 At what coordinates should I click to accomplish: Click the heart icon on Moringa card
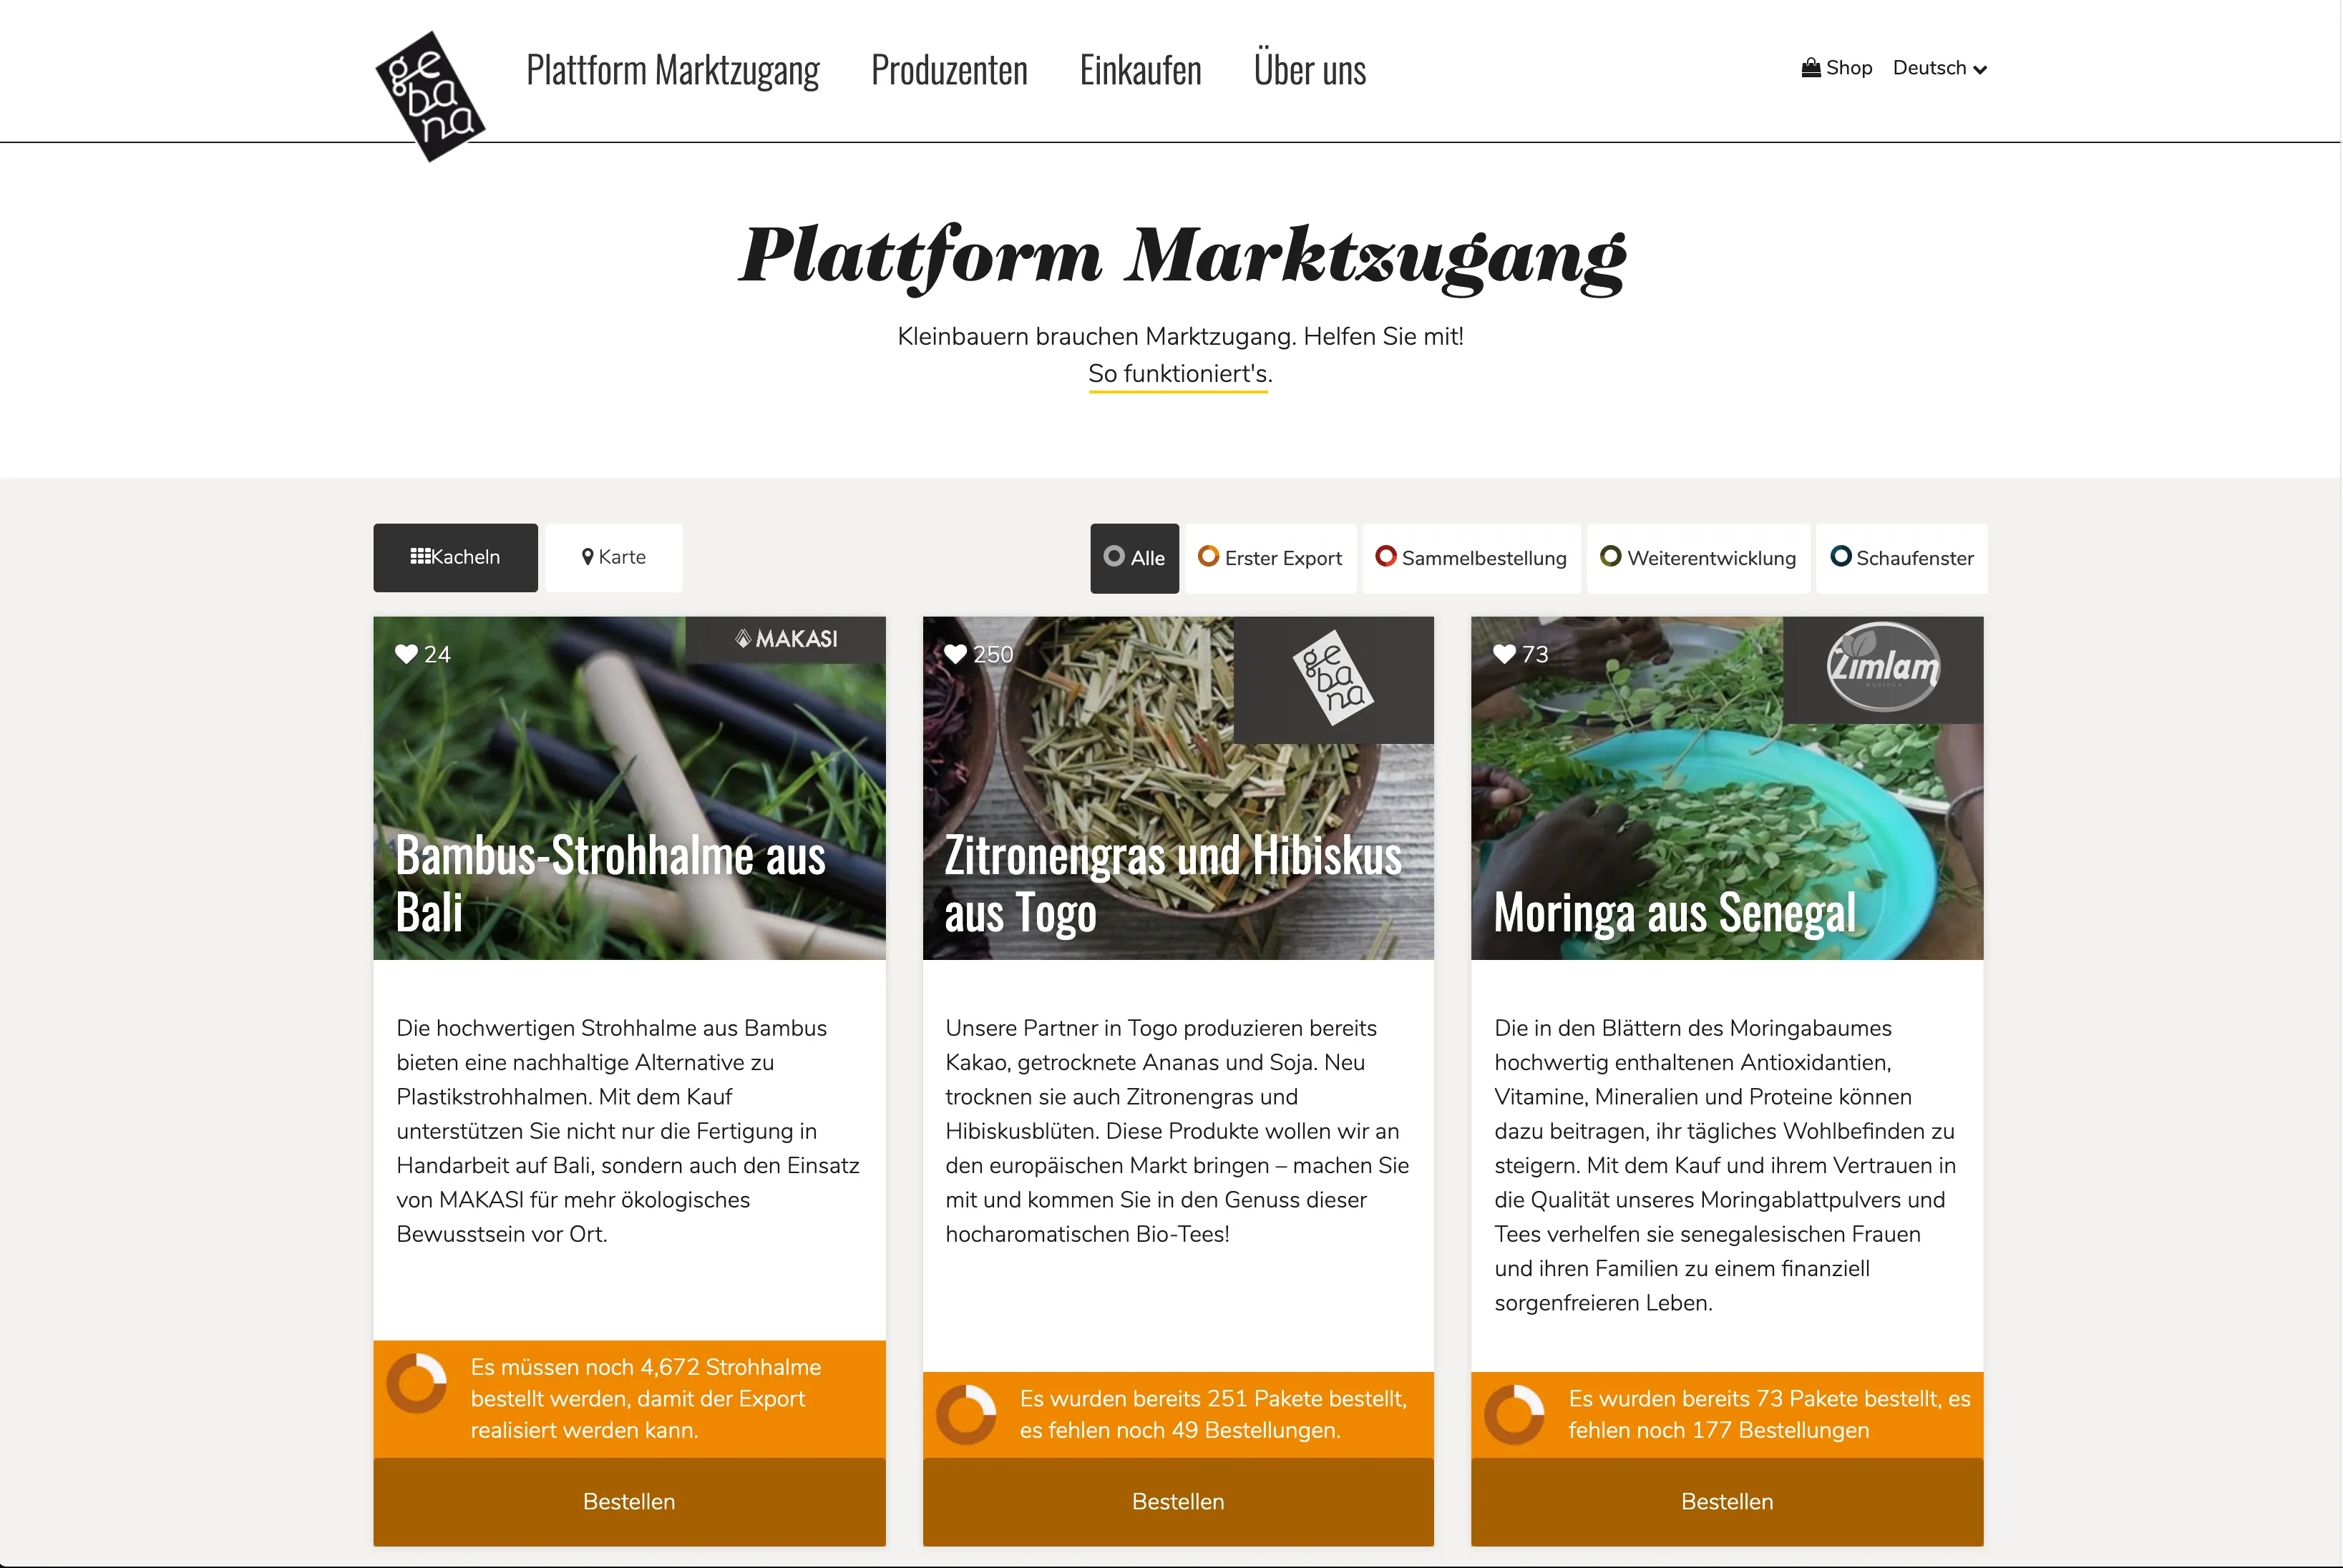click(x=1505, y=654)
